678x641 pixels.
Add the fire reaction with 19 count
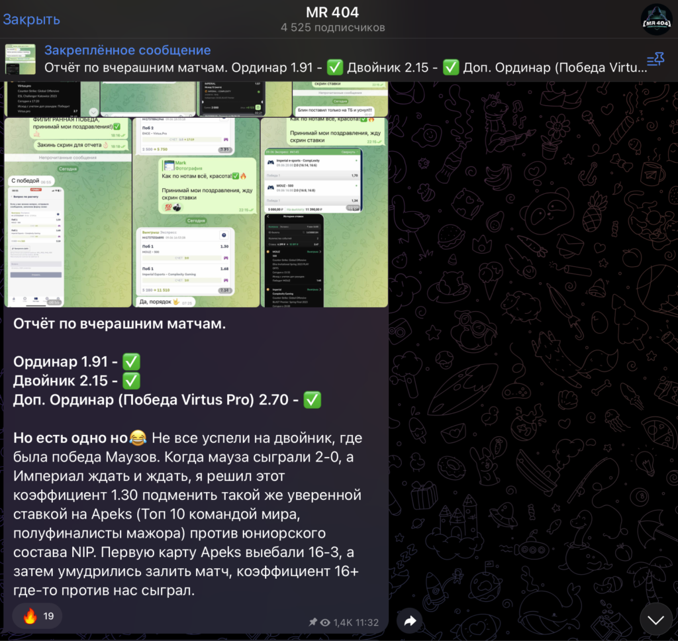pos(37,616)
